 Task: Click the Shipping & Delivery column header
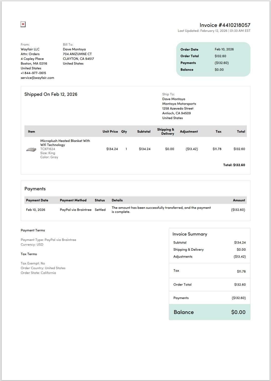click(x=166, y=131)
